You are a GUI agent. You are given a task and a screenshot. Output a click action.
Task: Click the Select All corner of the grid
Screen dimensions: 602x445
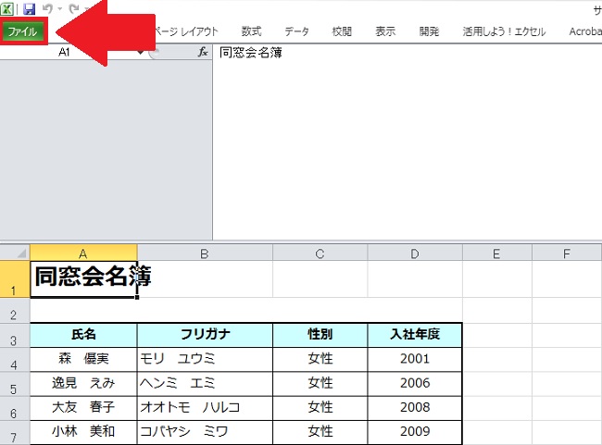(x=15, y=253)
